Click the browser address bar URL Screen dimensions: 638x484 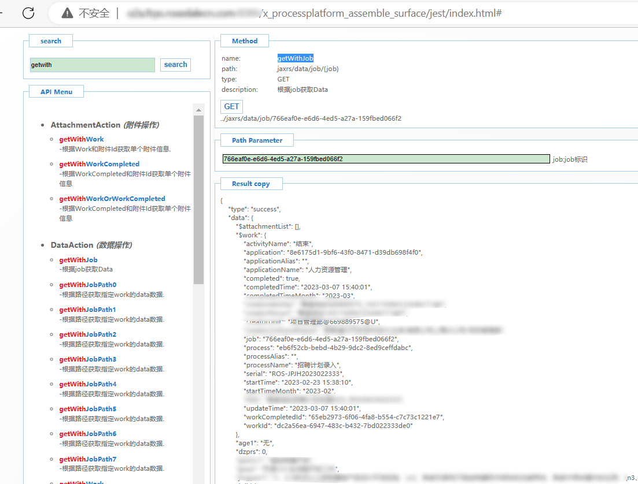(x=314, y=13)
